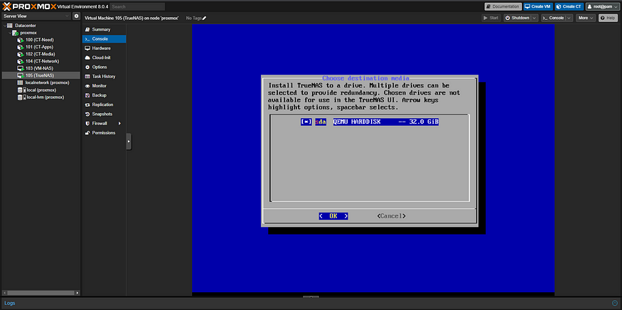
Task: Select container 102 (CT-Media)
Action: [x=40, y=54]
